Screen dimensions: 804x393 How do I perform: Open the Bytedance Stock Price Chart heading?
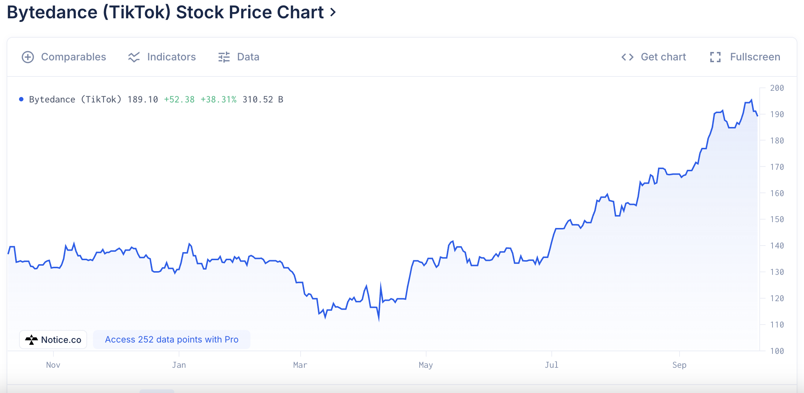pos(165,12)
